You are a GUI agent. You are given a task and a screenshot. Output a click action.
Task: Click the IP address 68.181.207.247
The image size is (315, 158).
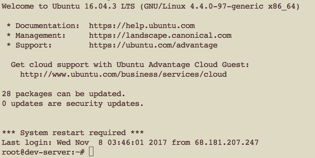tap(227, 143)
